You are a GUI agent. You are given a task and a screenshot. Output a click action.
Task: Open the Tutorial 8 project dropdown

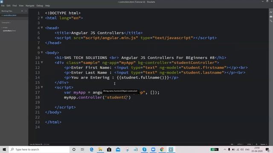tap(6, 23)
